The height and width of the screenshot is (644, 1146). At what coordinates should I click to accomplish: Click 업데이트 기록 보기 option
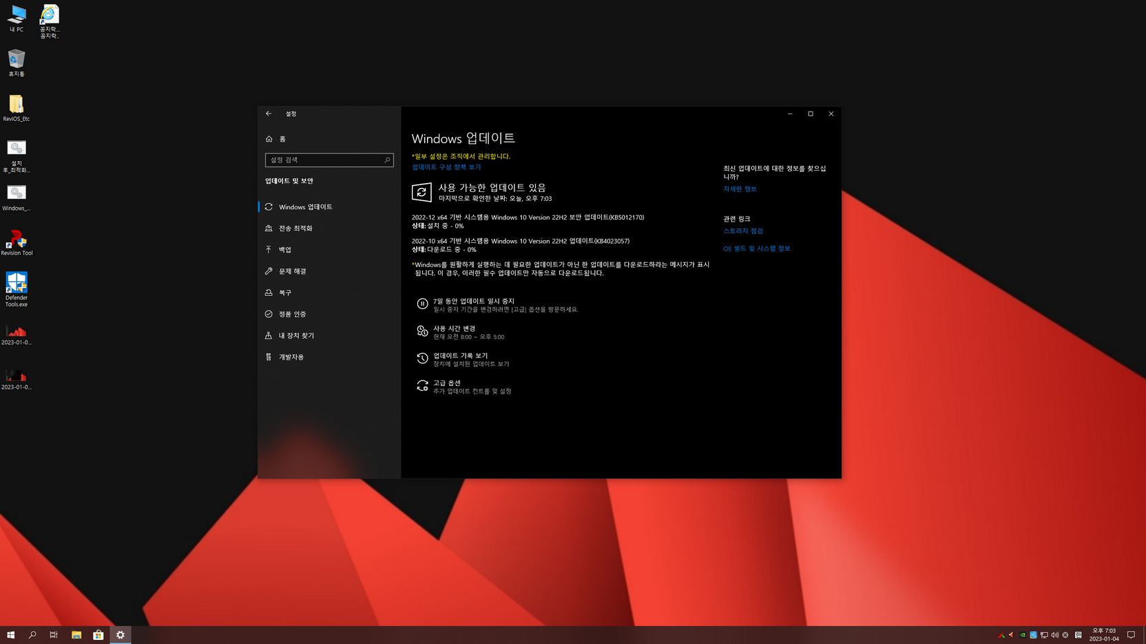[x=463, y=359]
